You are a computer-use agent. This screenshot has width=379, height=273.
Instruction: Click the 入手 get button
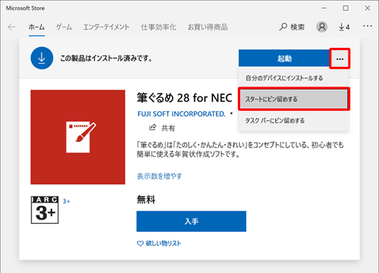point(191,221)
